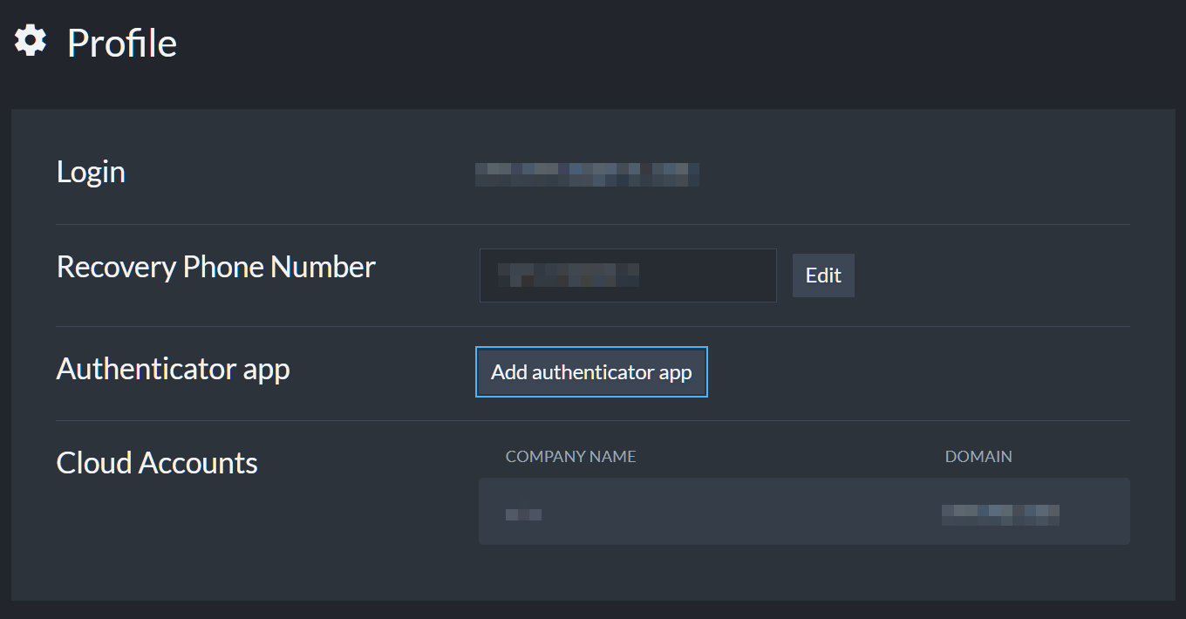The width and height of the screenshot is (1186, 619).
Task: Click the COMPANY NAME column header
Action: [x=570, y=457]
